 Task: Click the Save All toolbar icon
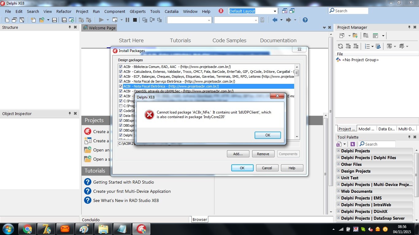coord(64,20)
